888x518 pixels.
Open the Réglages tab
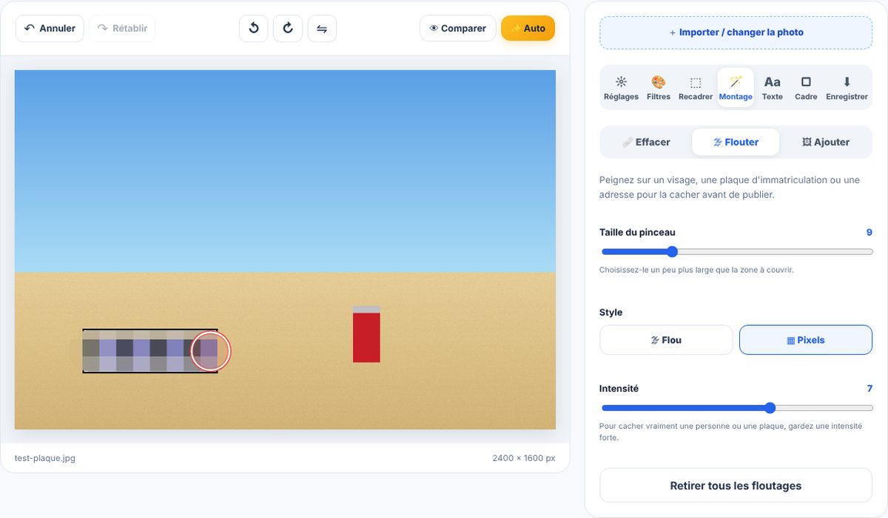[x=621, y=89]
